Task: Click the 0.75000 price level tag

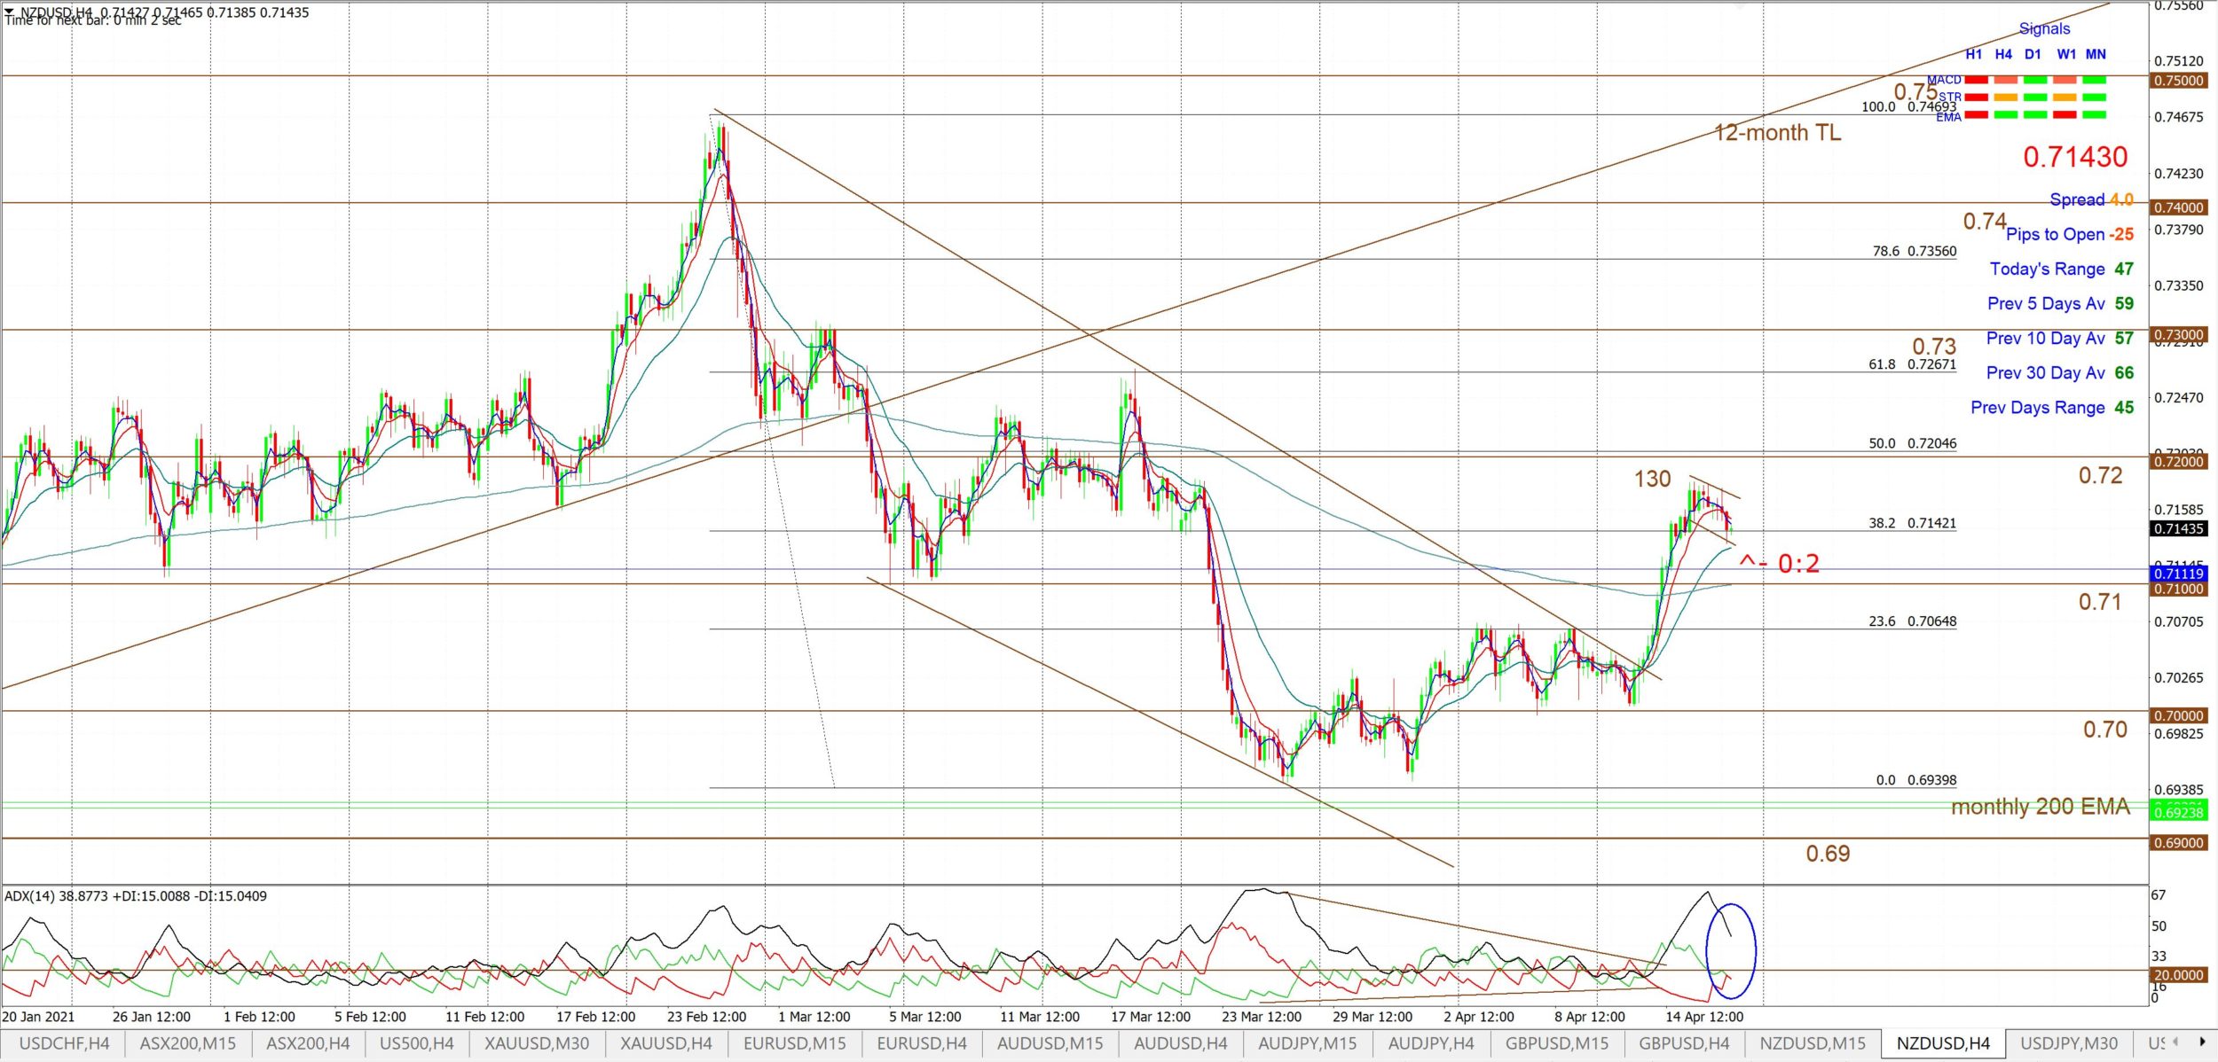Action: [2178, 81]
